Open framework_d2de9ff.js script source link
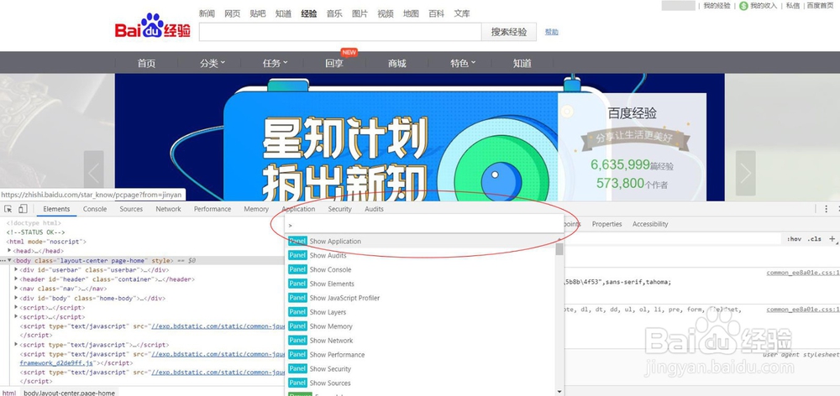 click(55, 362)
